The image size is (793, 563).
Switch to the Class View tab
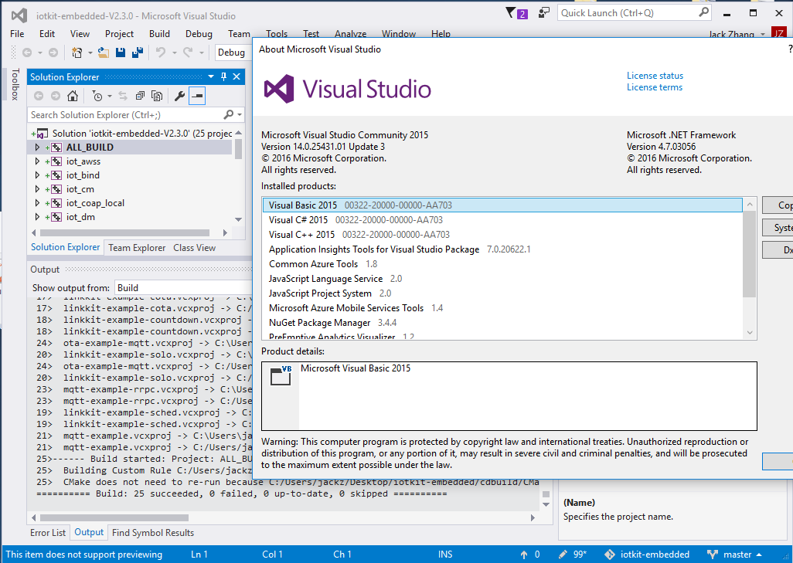[x=194, y=248]
